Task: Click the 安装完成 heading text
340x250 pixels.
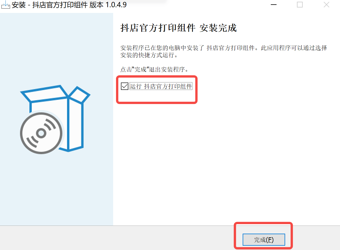Action: pos(218,28)
